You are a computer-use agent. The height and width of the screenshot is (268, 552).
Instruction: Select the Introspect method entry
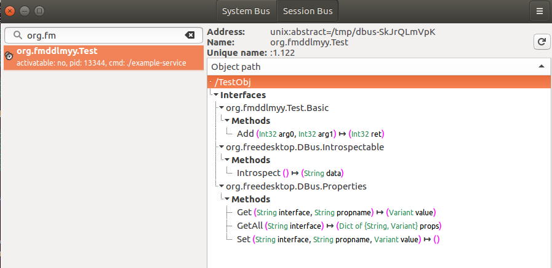point(257,173)
